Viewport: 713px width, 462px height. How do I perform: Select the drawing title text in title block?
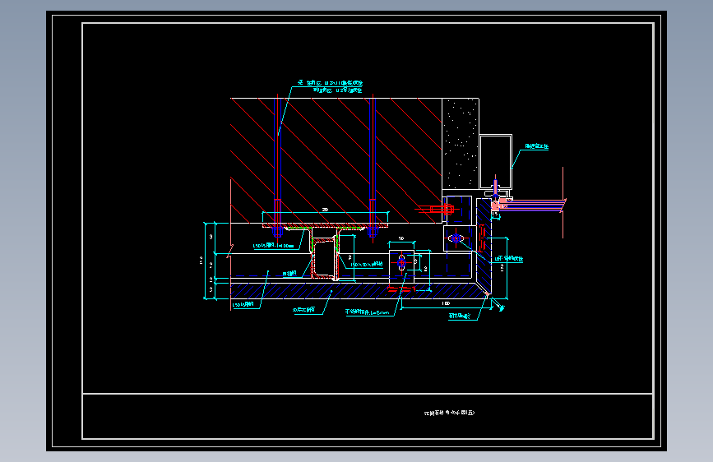click(449, 413)
